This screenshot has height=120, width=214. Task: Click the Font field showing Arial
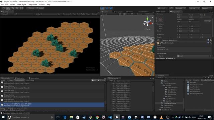(193, 56)
